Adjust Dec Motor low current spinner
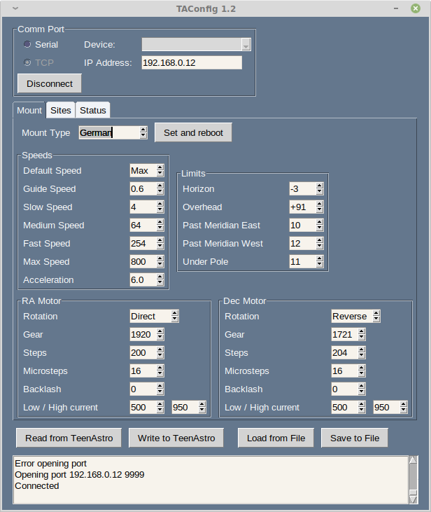The image size is (431, 512). point(362,407)
